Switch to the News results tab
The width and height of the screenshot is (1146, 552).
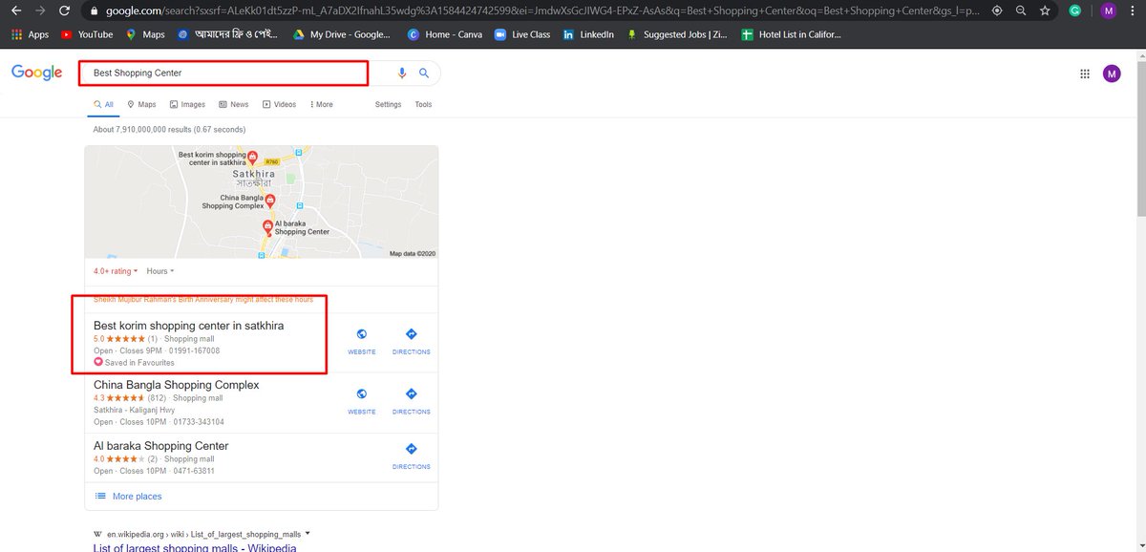click(x=233, y=104)
